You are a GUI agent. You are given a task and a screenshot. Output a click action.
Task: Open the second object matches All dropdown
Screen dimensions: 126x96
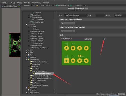pyautogui.click(x=68, y=31)
